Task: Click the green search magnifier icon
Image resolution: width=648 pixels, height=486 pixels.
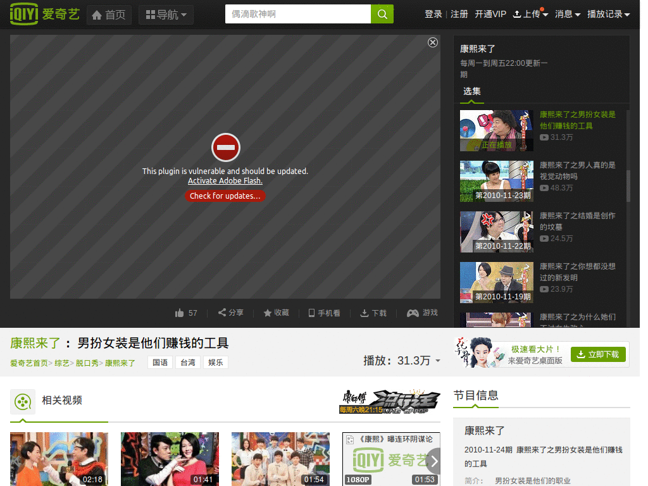Action: point(382,14)
